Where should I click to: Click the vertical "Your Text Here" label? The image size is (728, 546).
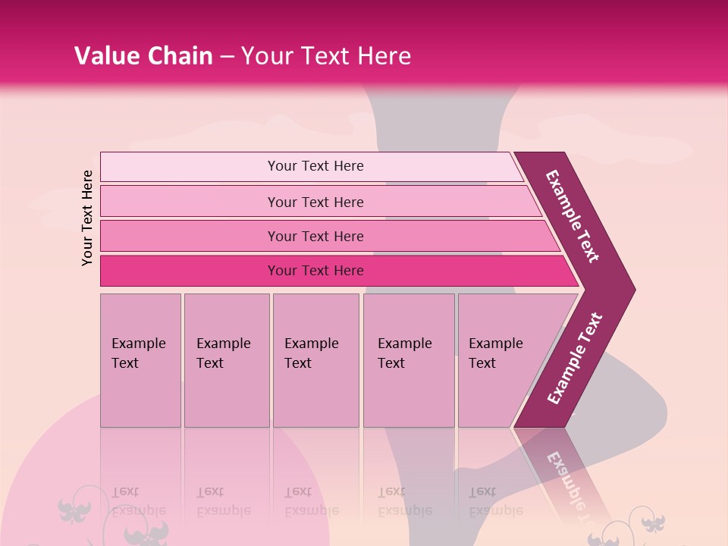coord(87,218)
